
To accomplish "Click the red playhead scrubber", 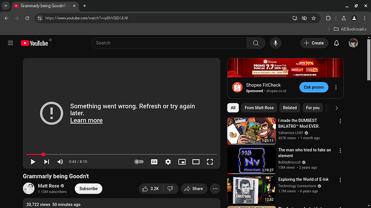I will (x=44, y=154).
